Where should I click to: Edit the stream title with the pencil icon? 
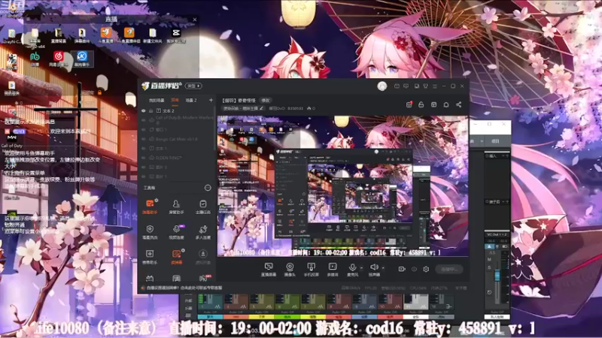pos(261,108)
